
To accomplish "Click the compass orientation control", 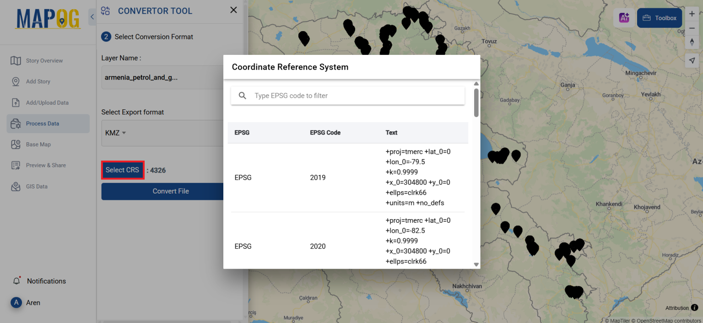I will point(692,42).
